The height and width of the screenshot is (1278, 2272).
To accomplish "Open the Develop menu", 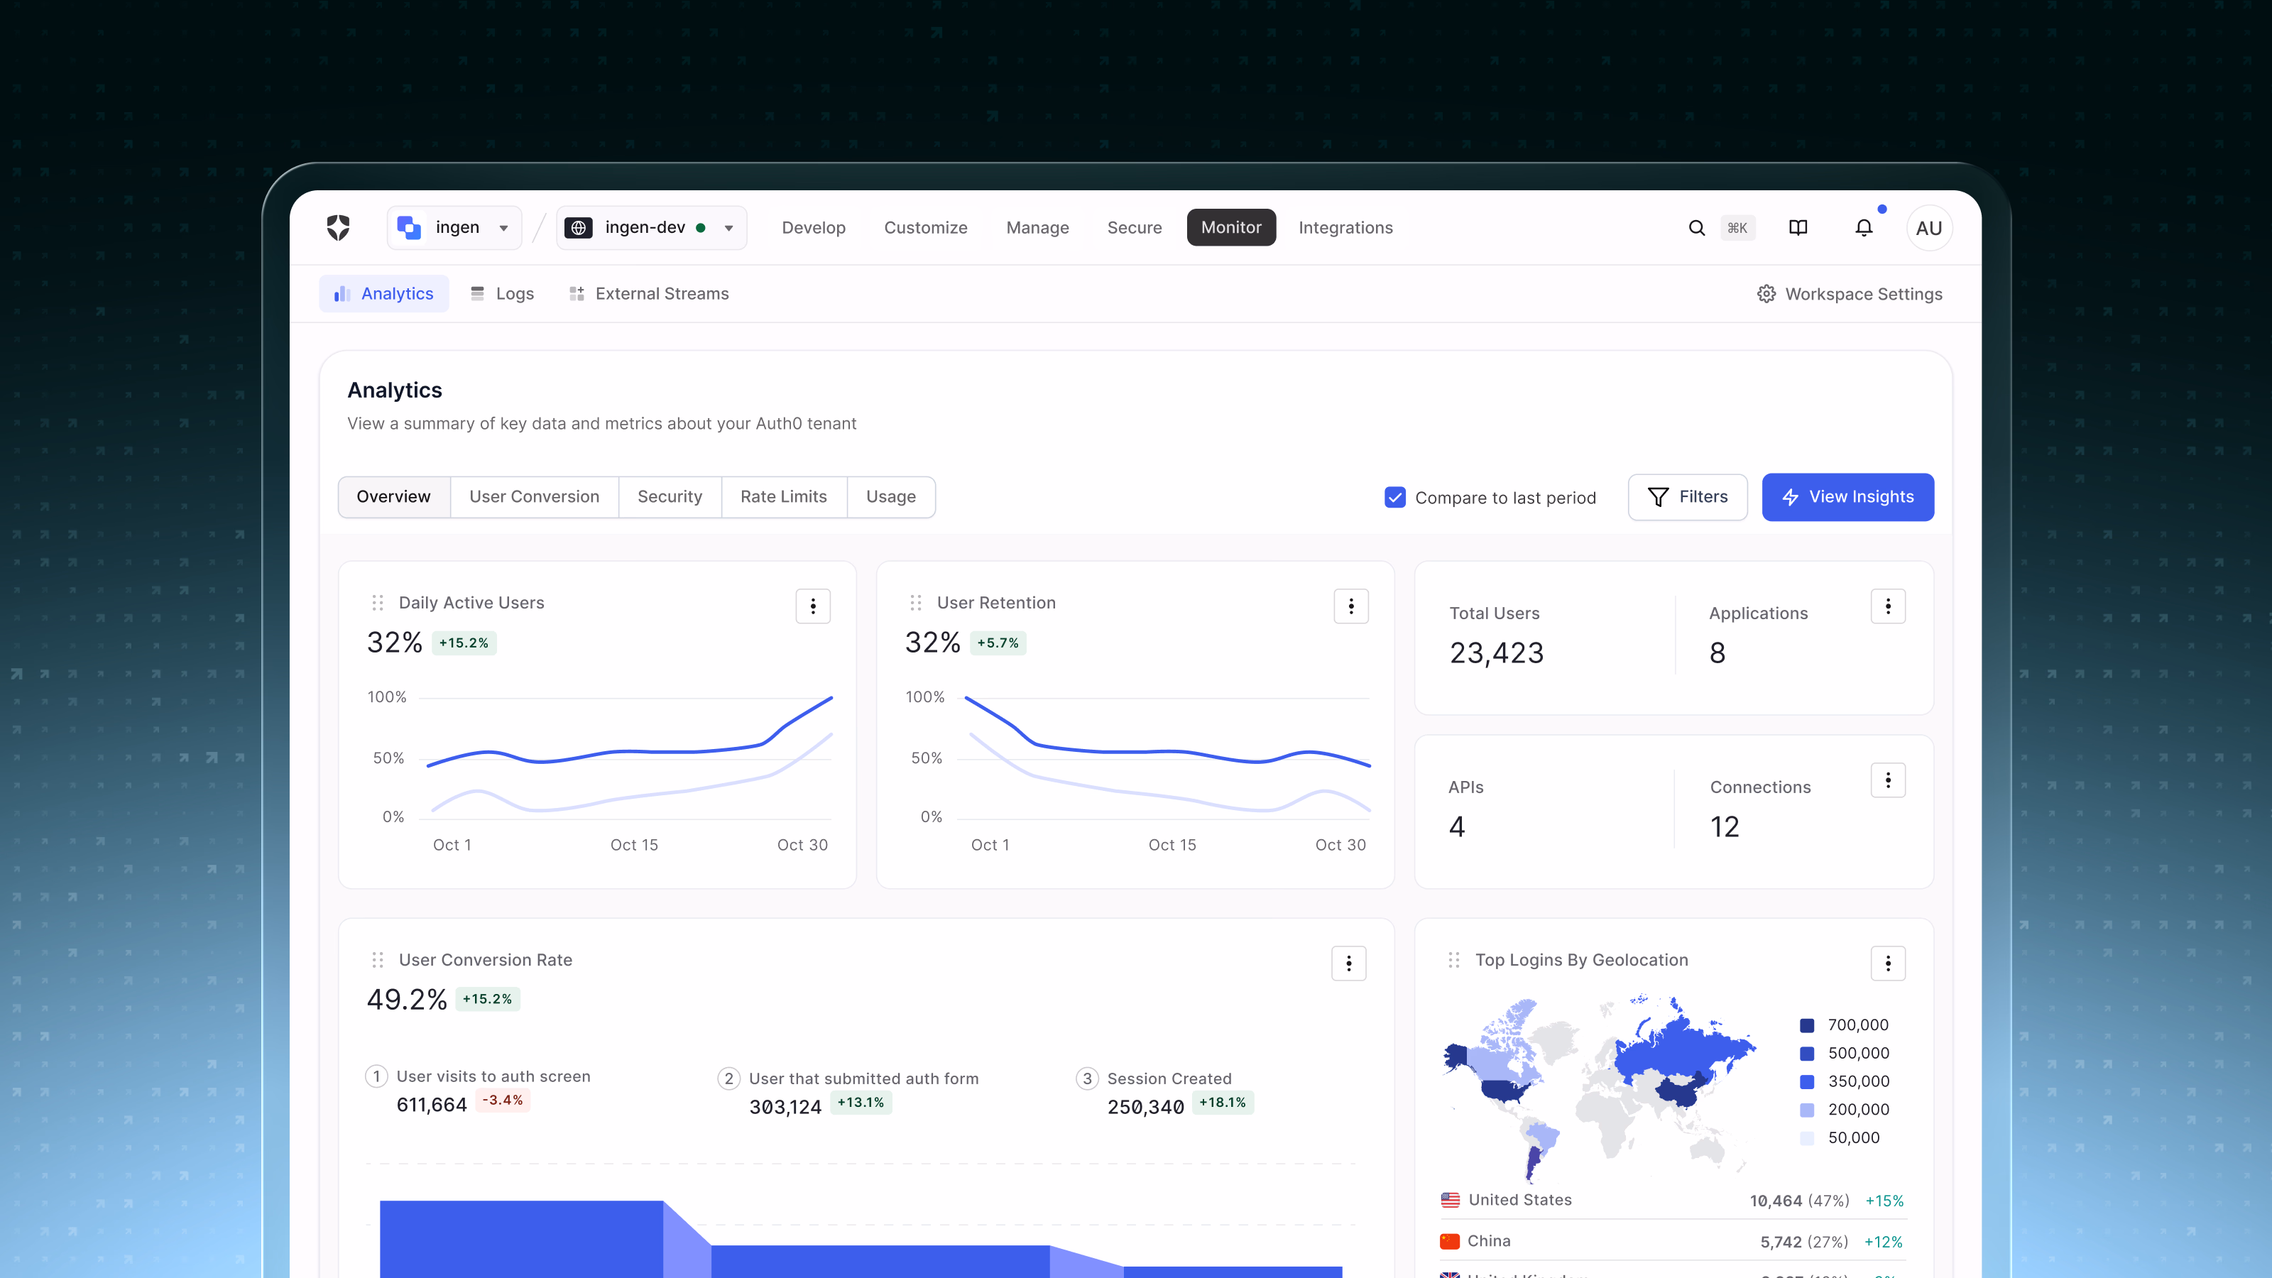I will point(813,227).
